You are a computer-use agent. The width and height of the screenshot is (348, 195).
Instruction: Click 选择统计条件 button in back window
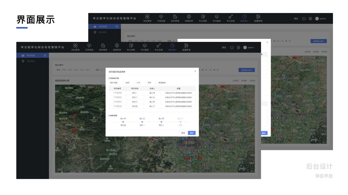[x=318, y=41]
